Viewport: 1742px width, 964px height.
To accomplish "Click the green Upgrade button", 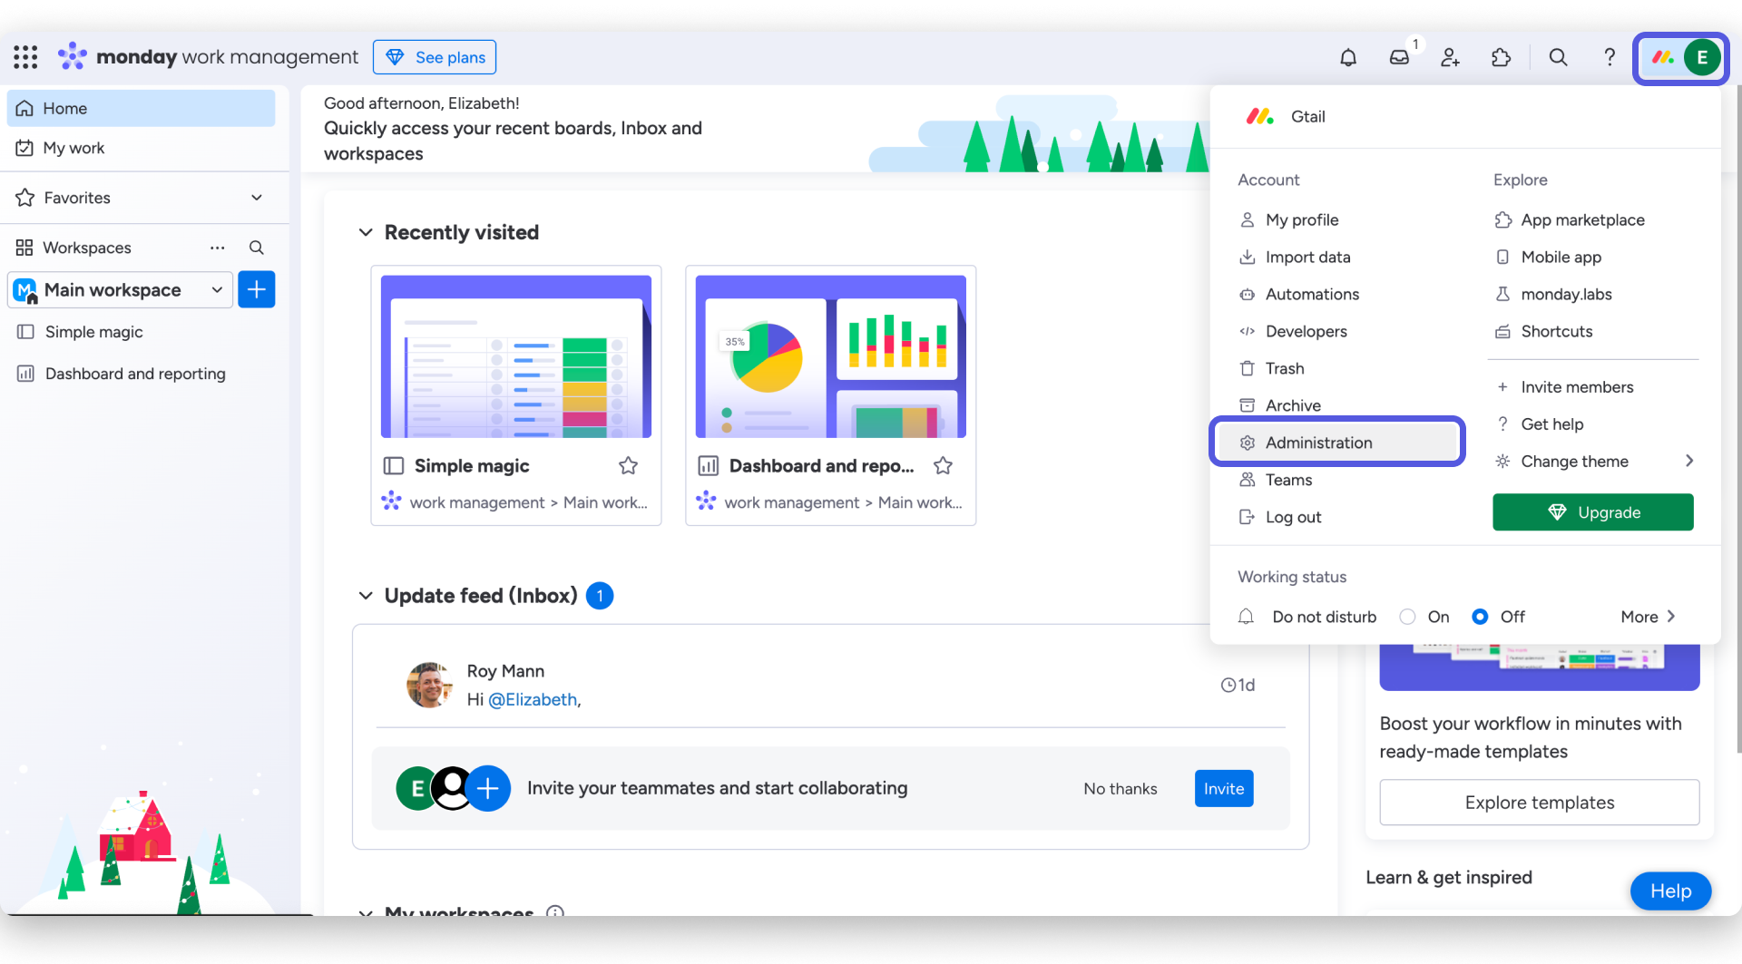I will click(x=1593, y=512).
